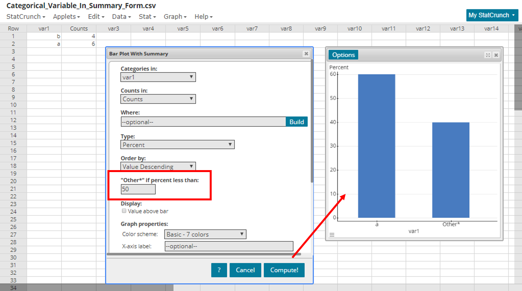Click the Cancel button
Viewport: 522px width, 291px height.
click(245, 270)
